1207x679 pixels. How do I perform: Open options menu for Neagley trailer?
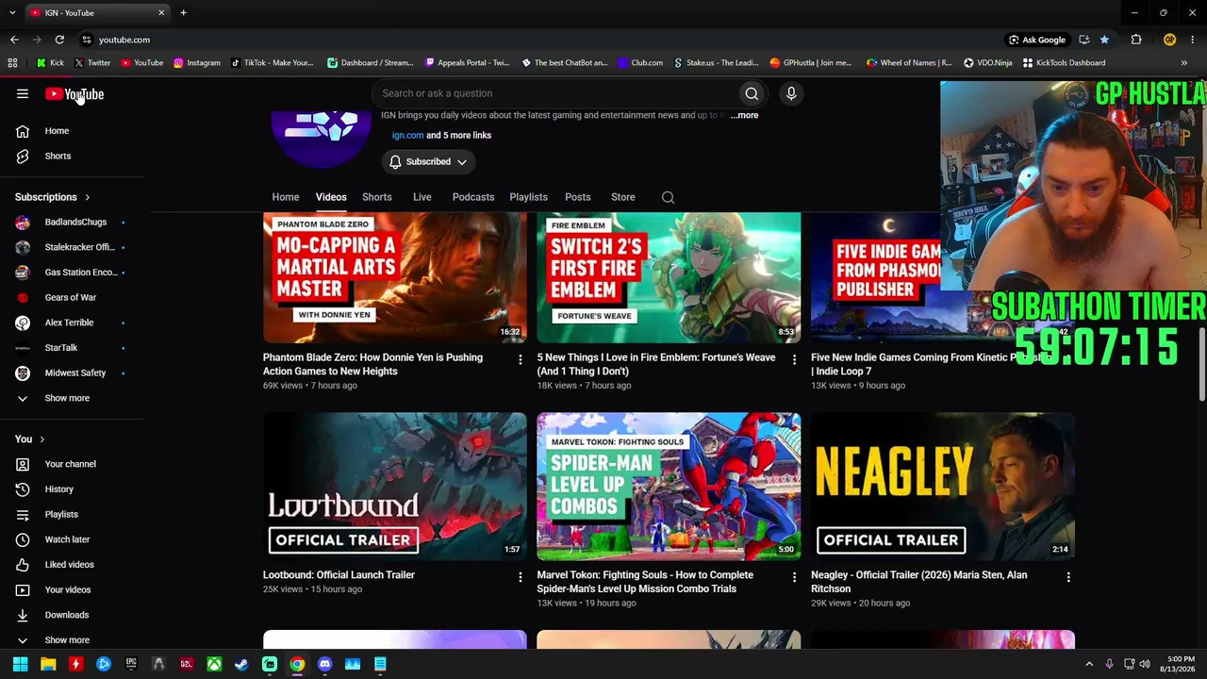click(x=1068, y=576)
